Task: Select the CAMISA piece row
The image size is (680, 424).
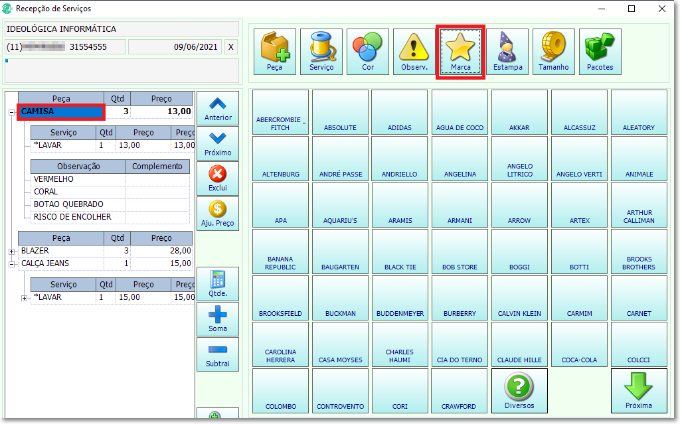Action: pyautogui.click(x=105, y=112)
